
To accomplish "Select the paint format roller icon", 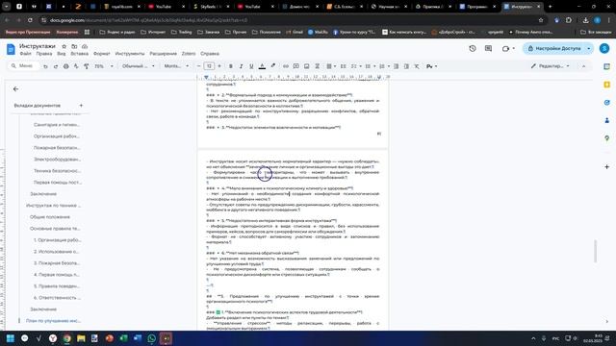I will pos(87,66).
